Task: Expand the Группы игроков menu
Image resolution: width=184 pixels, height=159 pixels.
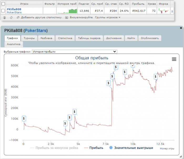Action: pos(108,17)
